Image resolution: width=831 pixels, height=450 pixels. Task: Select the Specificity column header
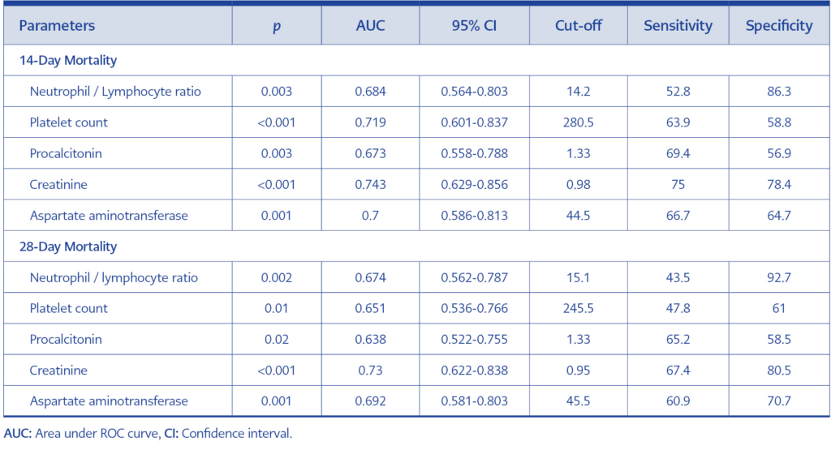point(779,26)
